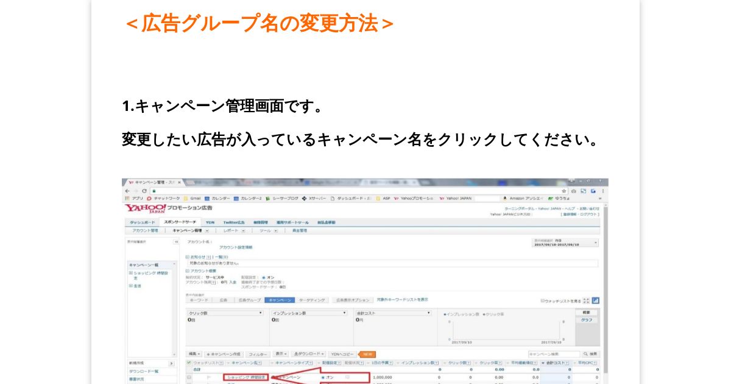Open the アカウント管理 submenu item
The image size is (731, 384).
[145, 230]
